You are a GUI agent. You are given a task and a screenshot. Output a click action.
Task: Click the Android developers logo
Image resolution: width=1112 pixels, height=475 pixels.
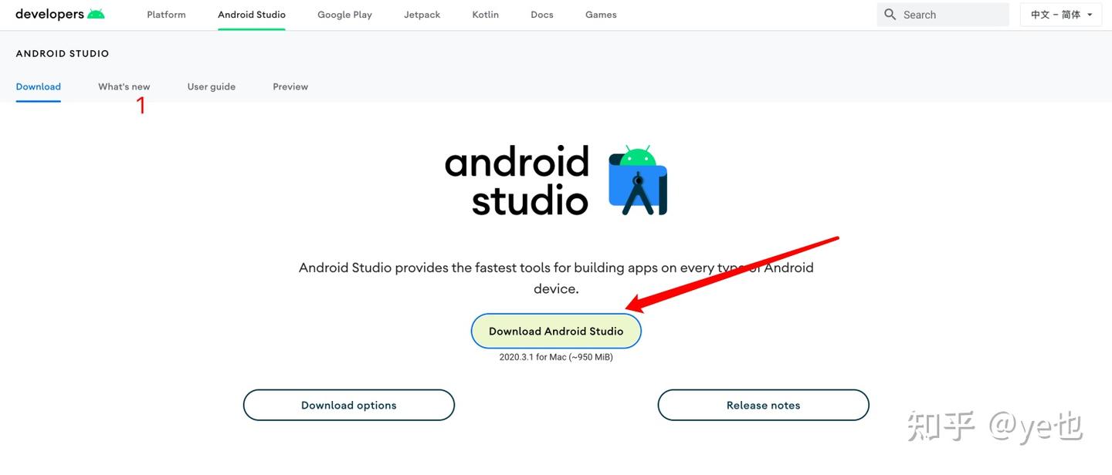click(59, 14)
